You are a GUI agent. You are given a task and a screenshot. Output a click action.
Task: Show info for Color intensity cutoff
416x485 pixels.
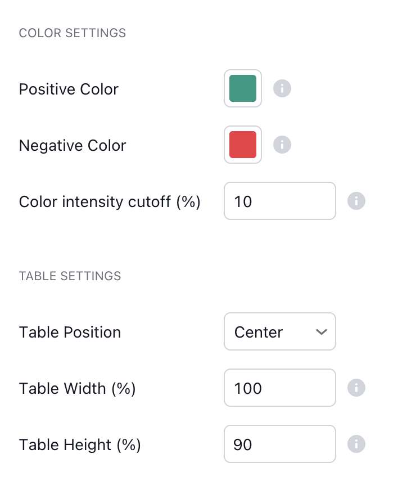click(x=356, y=201)
